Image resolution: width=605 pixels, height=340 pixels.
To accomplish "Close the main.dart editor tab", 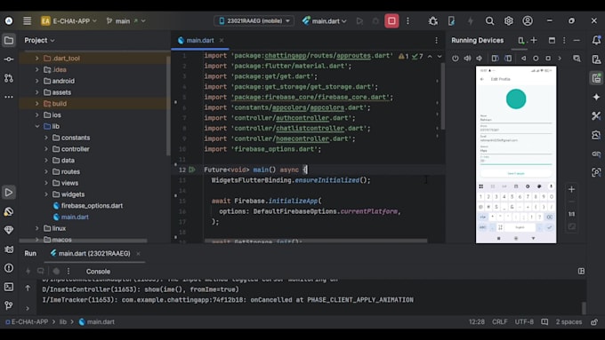I will 222,40.
